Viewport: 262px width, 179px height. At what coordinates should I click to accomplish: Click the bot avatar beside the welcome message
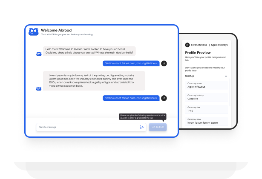[x=39, y=54]
